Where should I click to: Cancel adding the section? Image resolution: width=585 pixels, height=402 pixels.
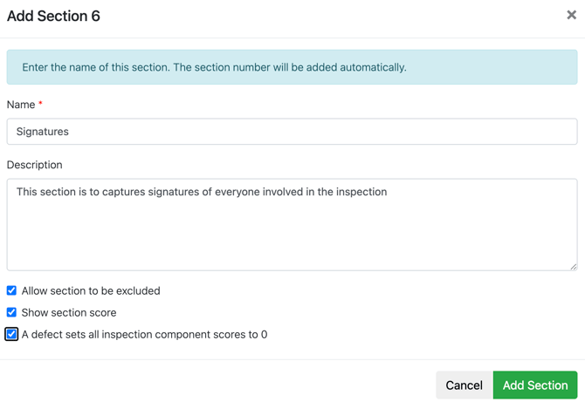pyautogui.click(x=465, y=385)
